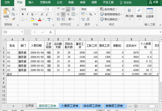Image resolution: width=162 pixels, height=111 pixels.
Task: Click accounting number format icon
Action: (x=83, y=14)
